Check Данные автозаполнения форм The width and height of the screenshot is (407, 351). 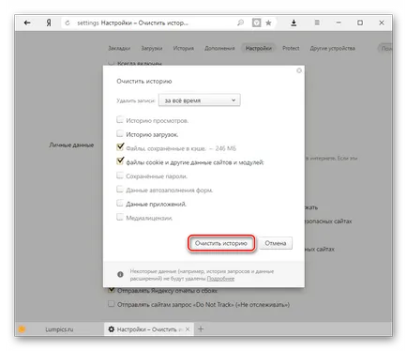tap(120, 189)
